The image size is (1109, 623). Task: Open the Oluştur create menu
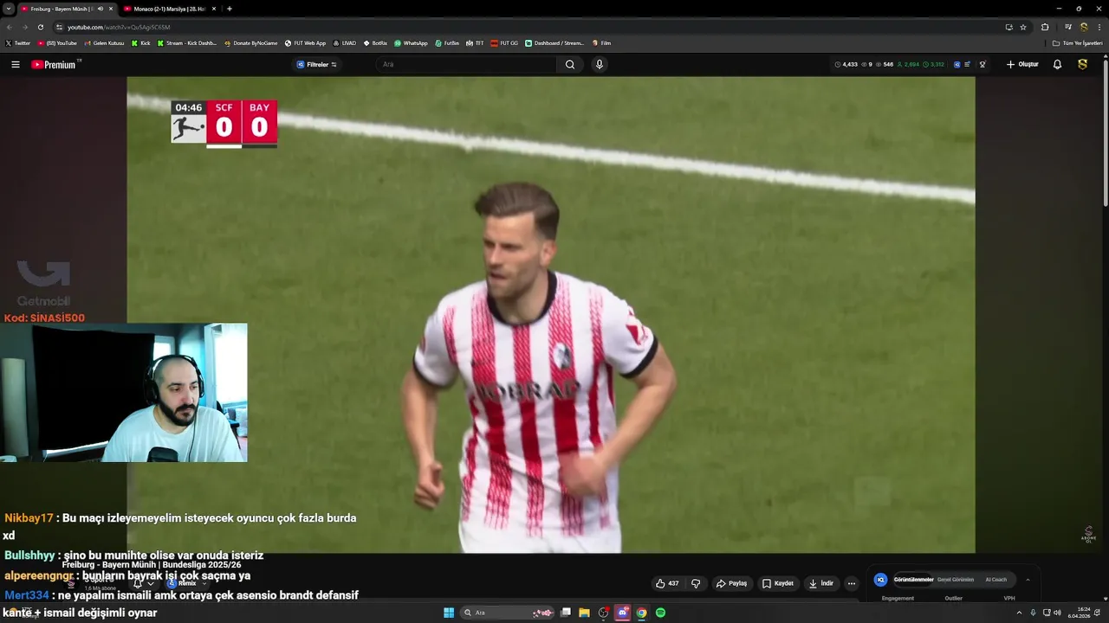point(1022,65)
